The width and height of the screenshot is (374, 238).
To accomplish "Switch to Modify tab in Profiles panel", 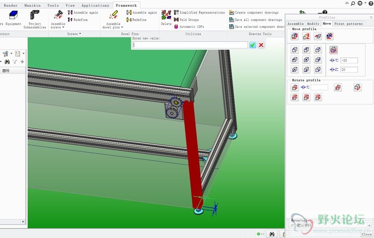I will pos(313,23).
